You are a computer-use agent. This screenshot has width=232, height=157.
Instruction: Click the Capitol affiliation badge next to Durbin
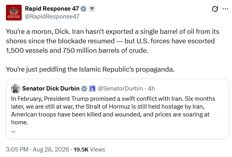pyautogui.click(x=92, y=89)
